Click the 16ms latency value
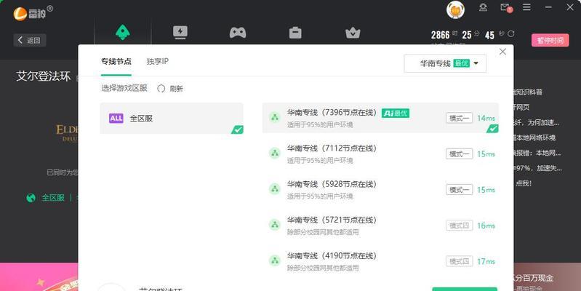 [486, 226]
